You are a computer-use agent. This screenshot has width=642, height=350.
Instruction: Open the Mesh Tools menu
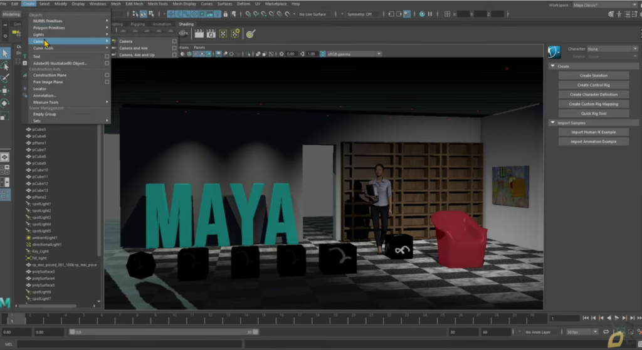(x=157, y=4)
